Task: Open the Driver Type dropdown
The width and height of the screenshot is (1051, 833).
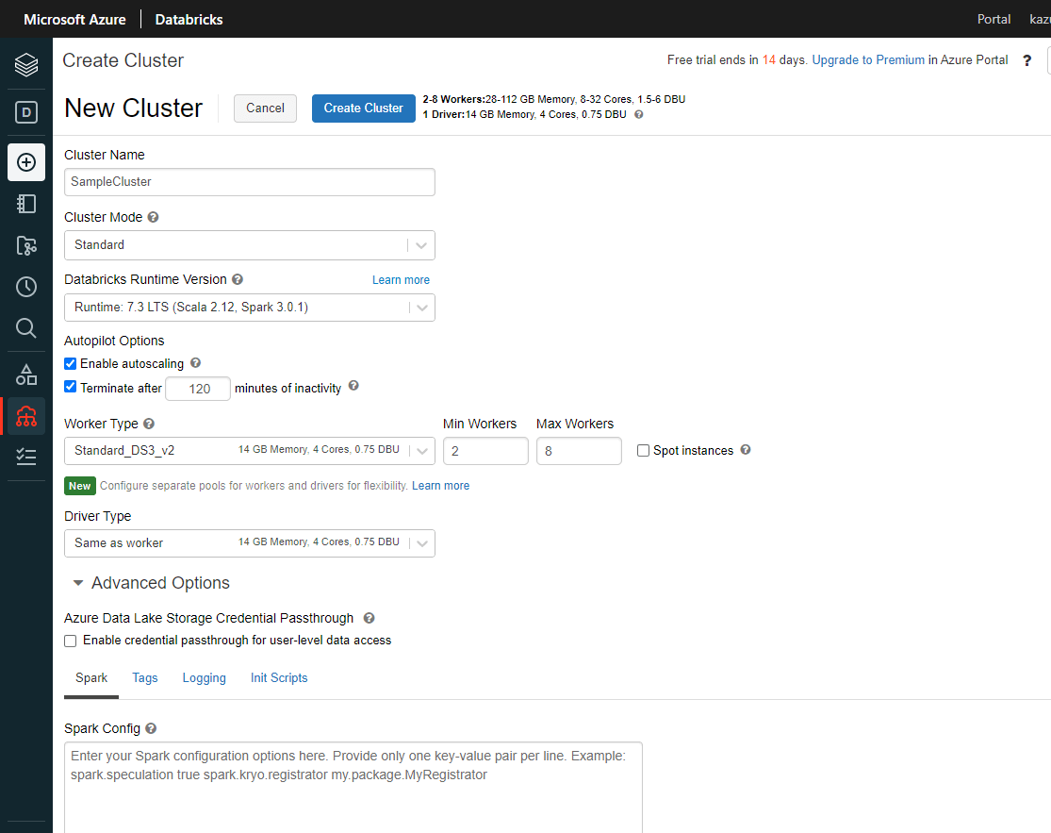Action: point(250,543)
